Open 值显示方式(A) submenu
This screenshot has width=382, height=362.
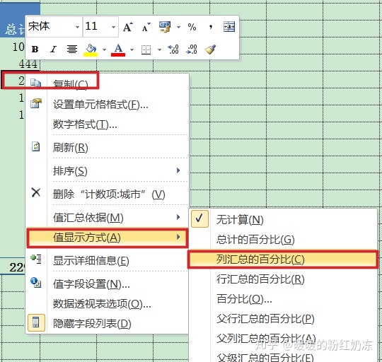coord(108,238)
